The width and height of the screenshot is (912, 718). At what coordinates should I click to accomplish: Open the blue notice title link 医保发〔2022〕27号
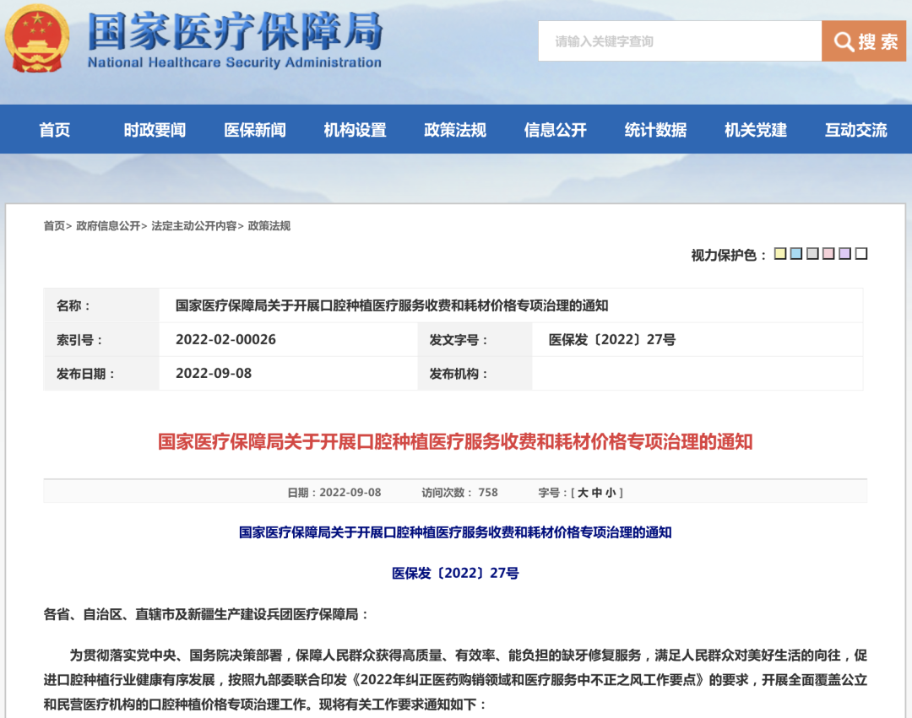pyautogui.click(x=456, y=573)
